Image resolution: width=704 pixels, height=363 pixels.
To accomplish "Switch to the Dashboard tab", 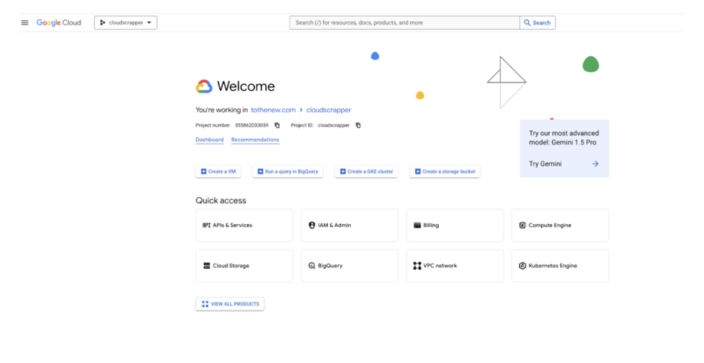I will (209, 140).
